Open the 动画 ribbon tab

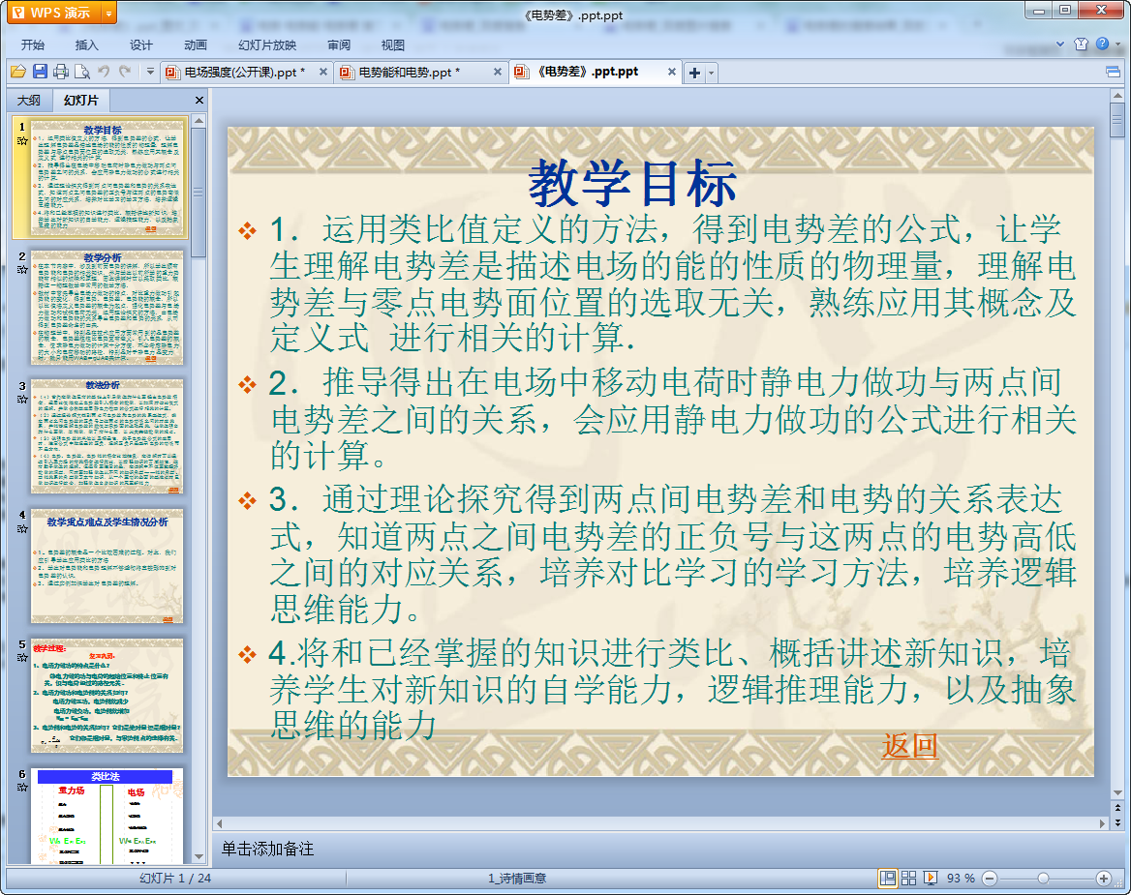coord(195,45)
